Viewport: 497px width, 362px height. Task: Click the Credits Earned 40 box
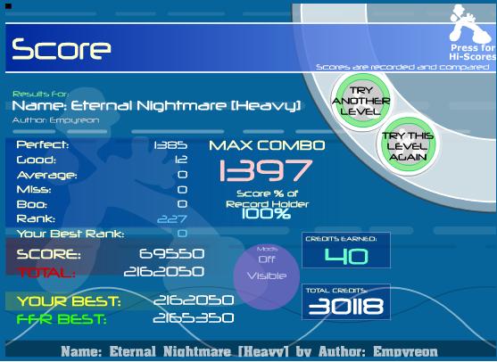click(x=346, y=251)
